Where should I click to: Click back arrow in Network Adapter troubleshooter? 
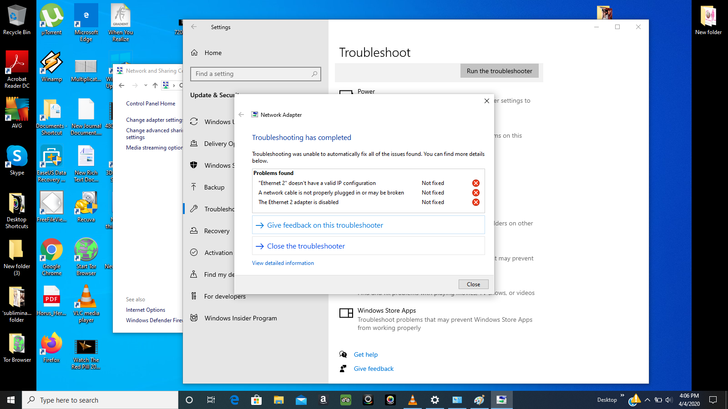click(241, 115)
